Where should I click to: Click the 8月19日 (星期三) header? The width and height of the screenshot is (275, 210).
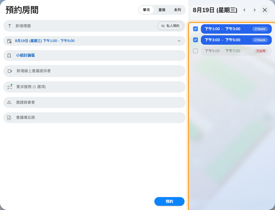coord(215,10)
